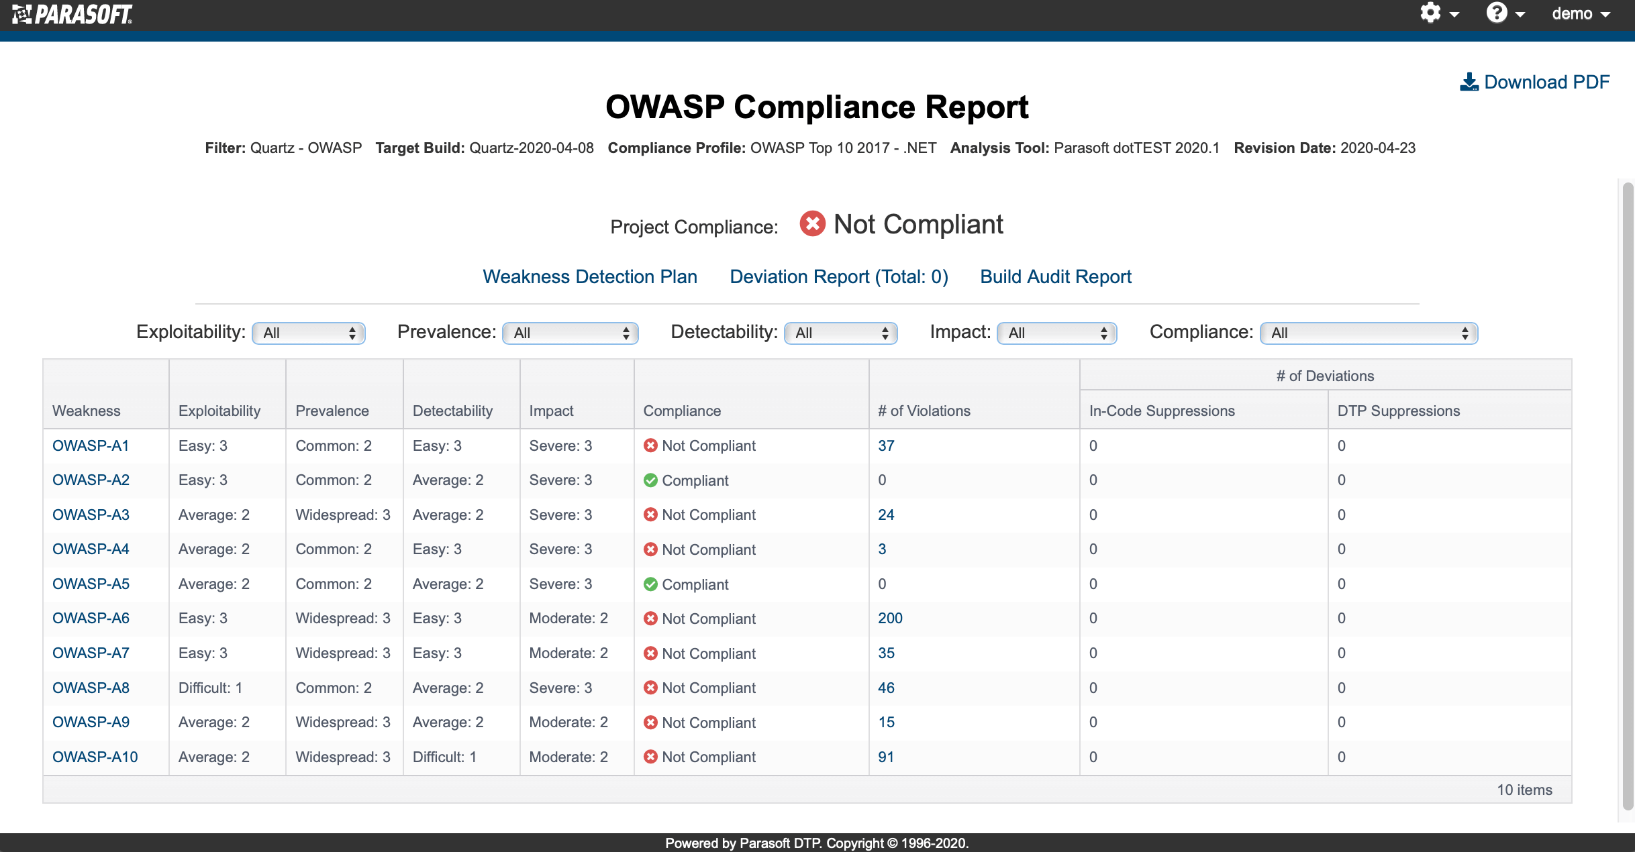
Task: Click the 35 violations link for OWASP-A7
Action: click(x=886, y=653)
